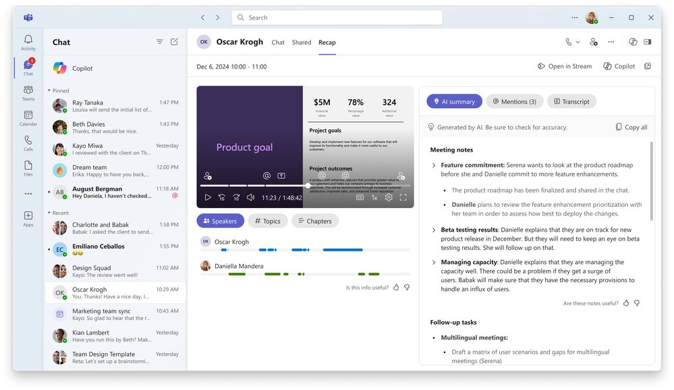674x390 pixels.
Task: Toggle closed captions on the video
Action: coord(360,197)
